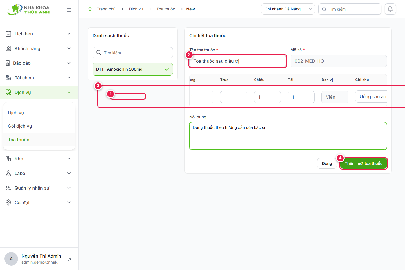Click the user avatar letter A
This screenshot has width=405, height=270.
point(11,259)
